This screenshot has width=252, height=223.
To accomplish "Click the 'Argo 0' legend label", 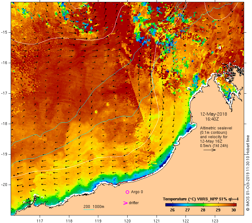I will [137, 192].
